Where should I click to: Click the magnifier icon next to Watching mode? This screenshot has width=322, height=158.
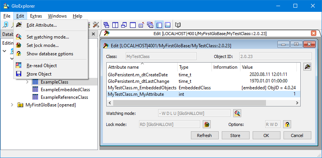tap(237, 113)
